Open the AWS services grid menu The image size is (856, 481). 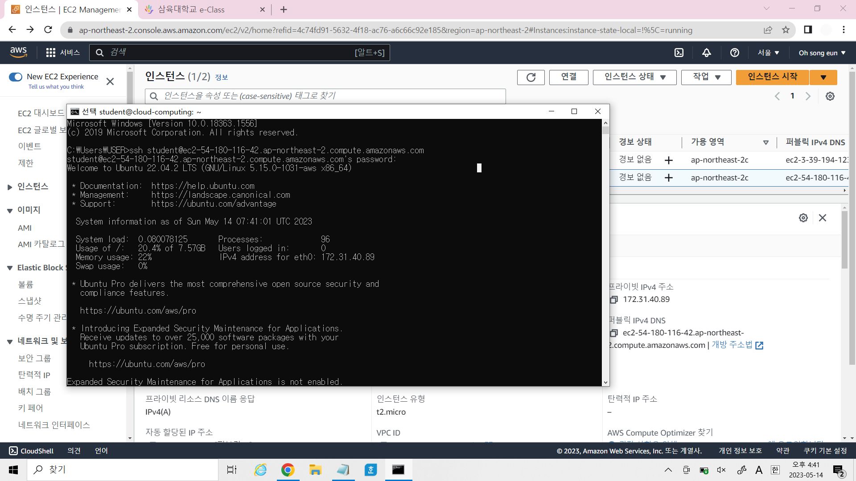click(x=51, y=53)
